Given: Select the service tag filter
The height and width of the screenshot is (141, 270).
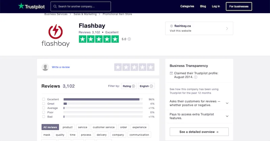Looking at the screenshot, I should (x=83, y=127).
